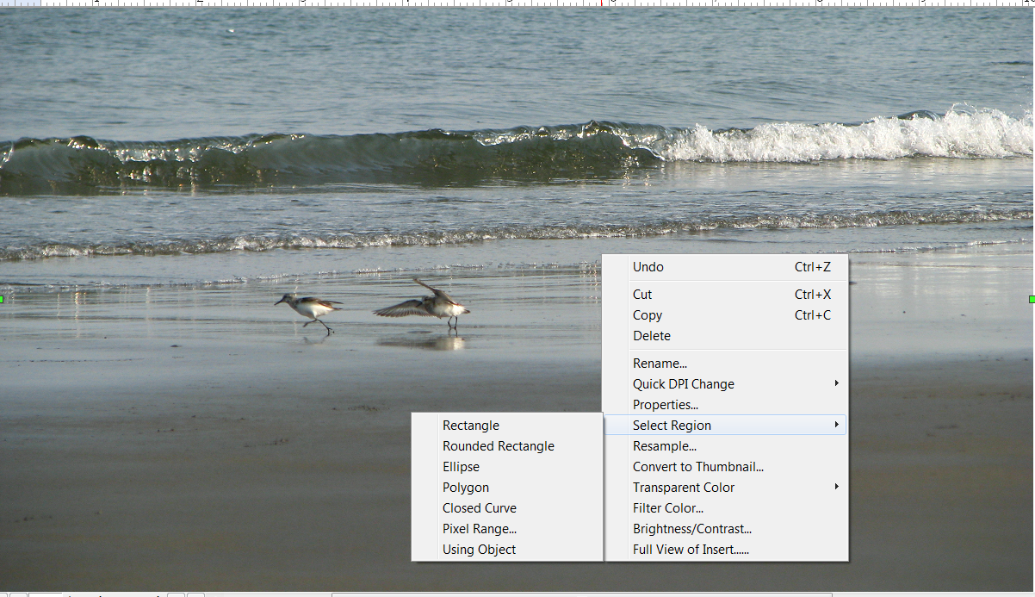1035x597 pixels.
Task: Choose Convert to Thumbnail...
Action: (725, 467)
